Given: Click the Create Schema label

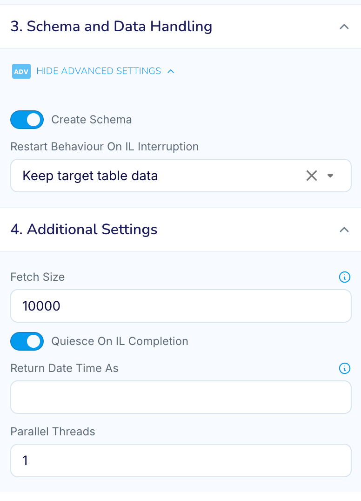Looking at the screenshot, I should 92,120.
